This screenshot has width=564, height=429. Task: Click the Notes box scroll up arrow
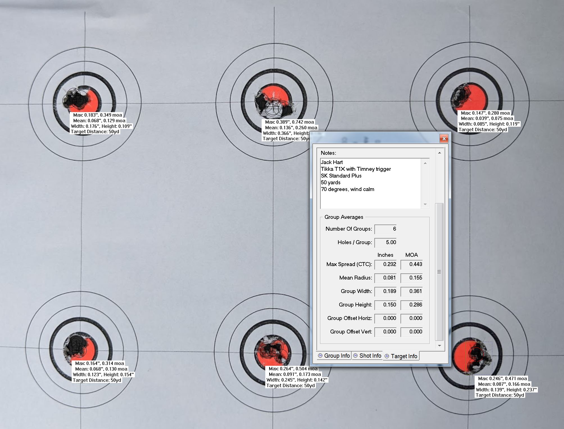pyautogui.click(x=425, y=163)
